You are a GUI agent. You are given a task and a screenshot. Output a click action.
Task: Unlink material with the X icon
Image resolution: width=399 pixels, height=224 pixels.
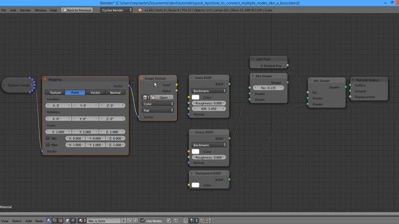click(x=135, y=221)
